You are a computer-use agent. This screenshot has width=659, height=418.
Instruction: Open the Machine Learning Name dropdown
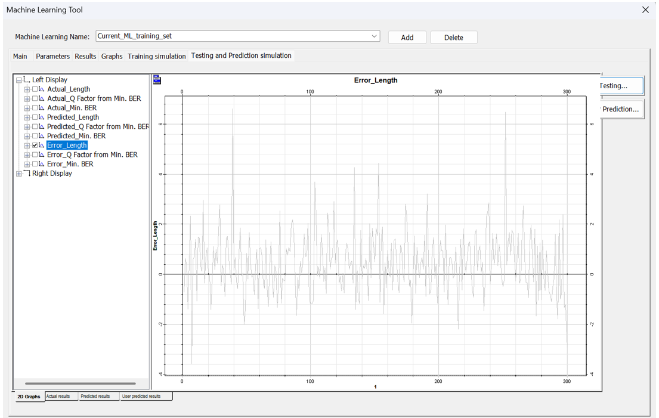tap(374, 36)
